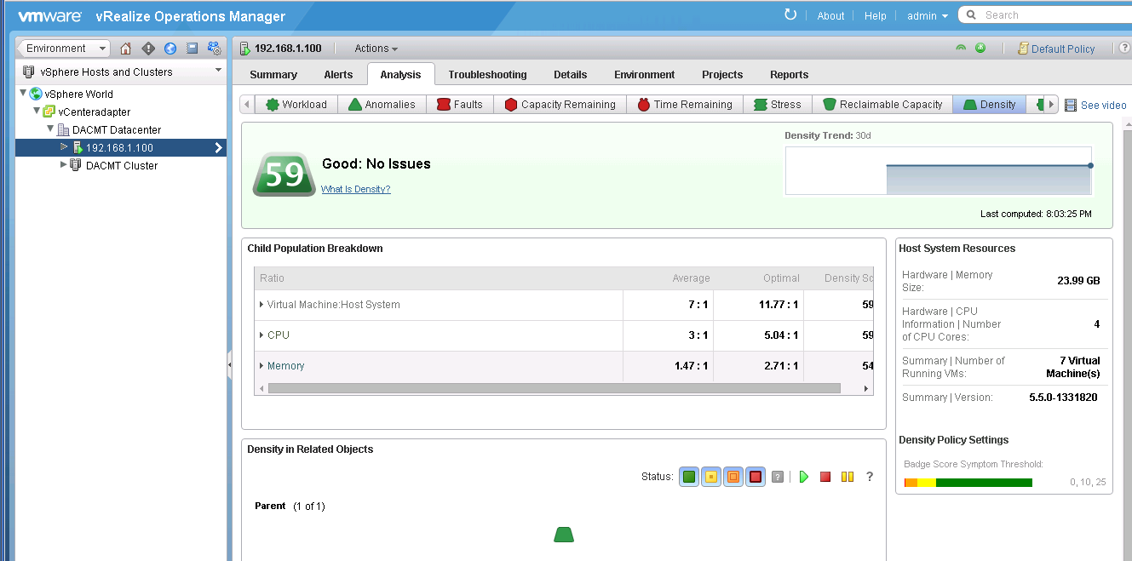
Task: Toggle the red status filter
Action: click(756, 477)
